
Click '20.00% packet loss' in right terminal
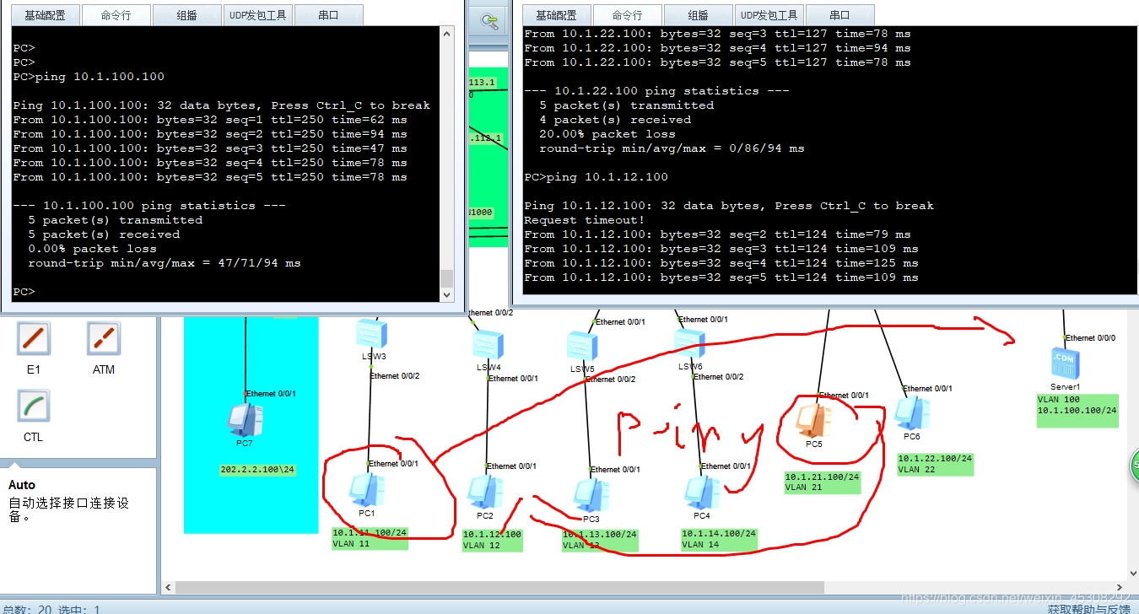(607, 134)
